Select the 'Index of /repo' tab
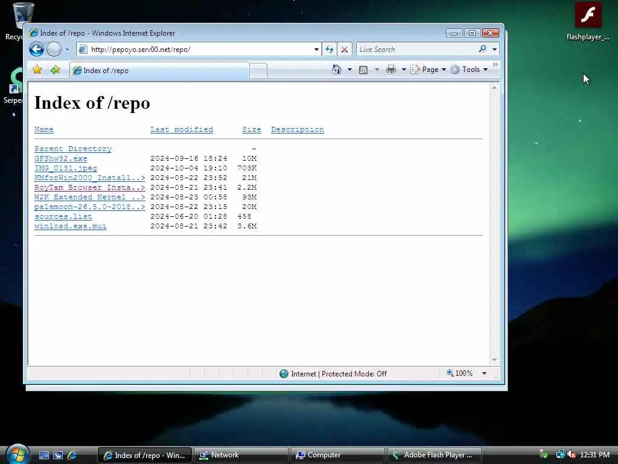Viewport: 618px width, 464px height. (x=159, y=71)
